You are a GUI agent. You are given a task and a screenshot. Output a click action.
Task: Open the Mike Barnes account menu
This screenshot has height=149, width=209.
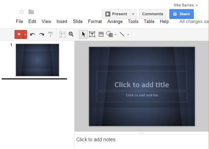pyautogui.click(x=186, y=5)
